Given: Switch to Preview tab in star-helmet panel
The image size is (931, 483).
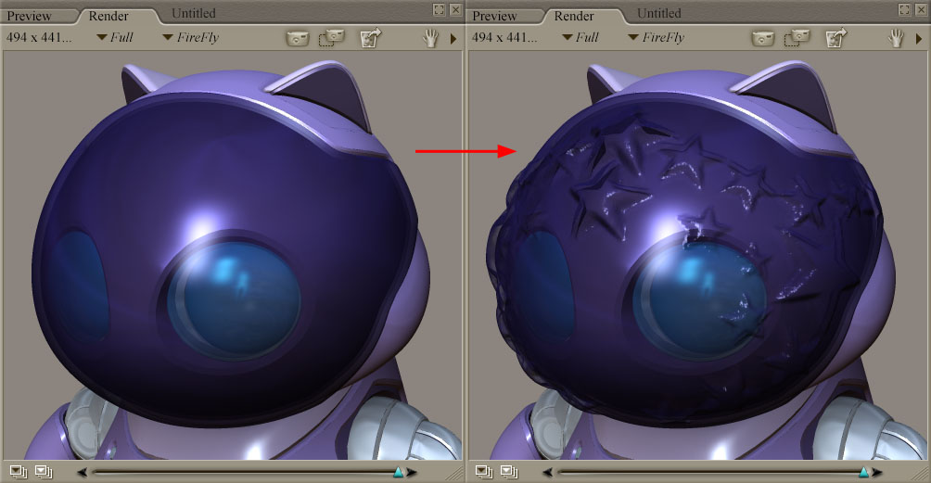Looking at the screenshot, I should [x=494, y=16].
